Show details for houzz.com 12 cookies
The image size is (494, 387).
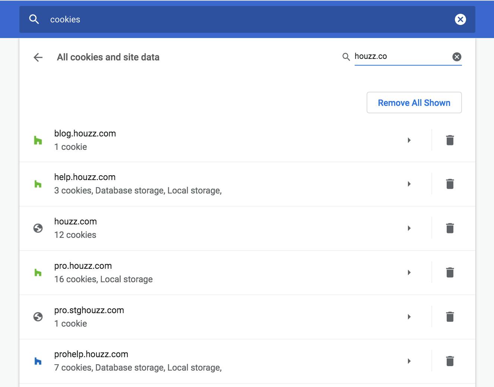click(x=409, y=228)
